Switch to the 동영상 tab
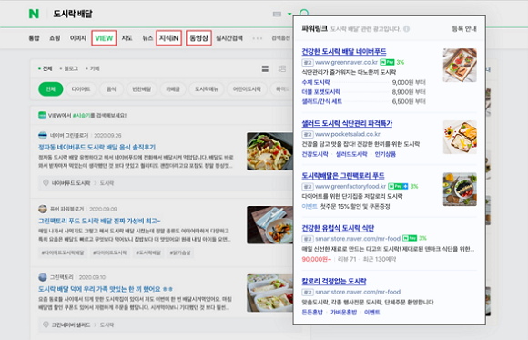528x340 pixels. 198,38
